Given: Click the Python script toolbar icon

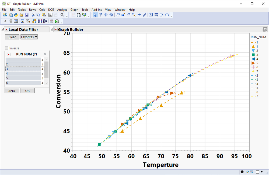Looking at the screenshot, I should 16,15.
